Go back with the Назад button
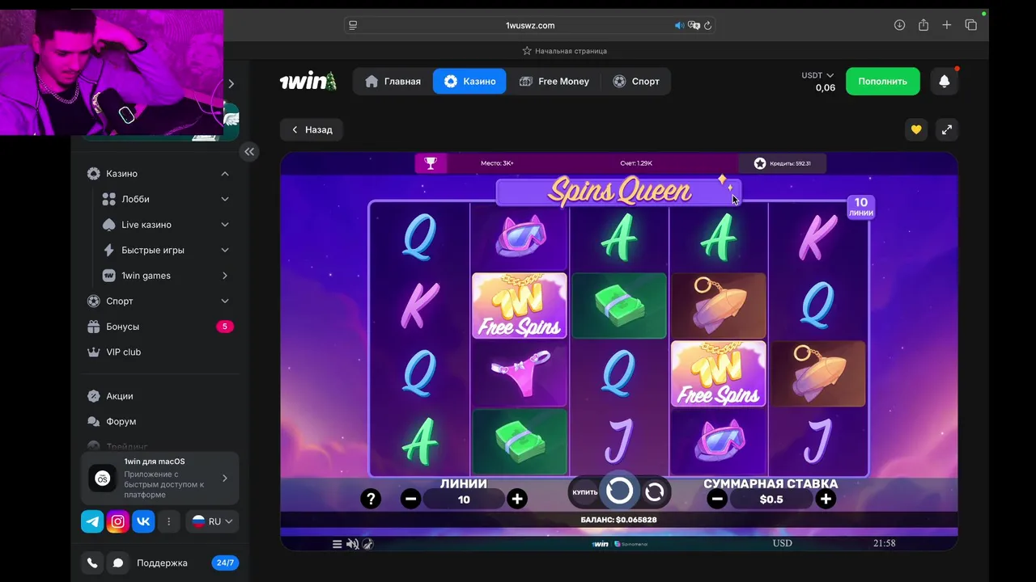This screenshot has width=1036, height=582. tap(312, 129)
